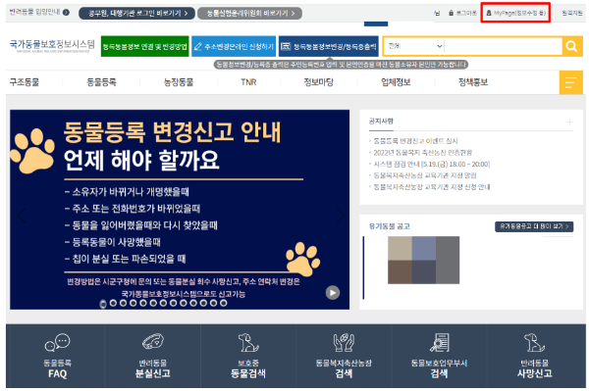
Task: Click the 공지사항 tab heading
Action: [x=381, y=122]
